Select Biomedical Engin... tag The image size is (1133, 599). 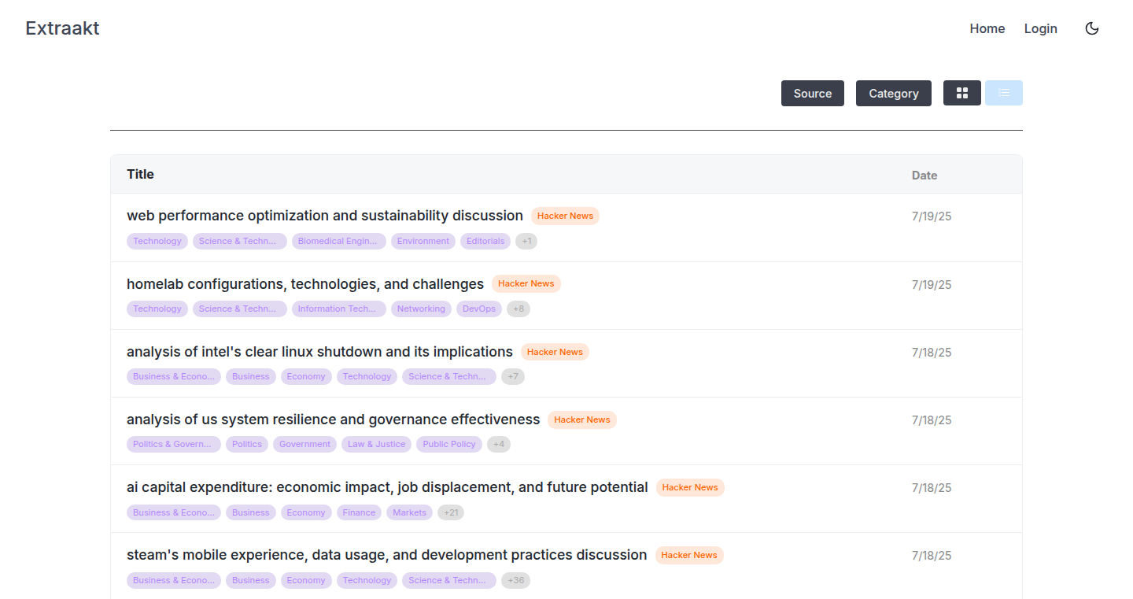[339, 241]
